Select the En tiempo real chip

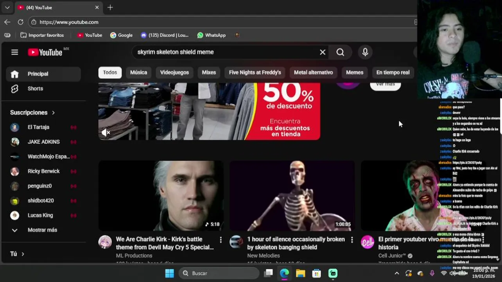coord(393,72)
